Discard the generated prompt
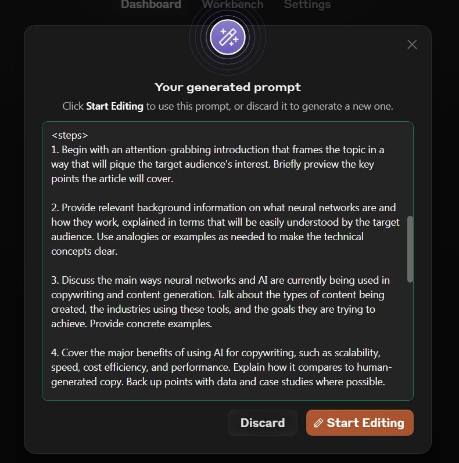The image size is (459, 463). coord(263,422)
